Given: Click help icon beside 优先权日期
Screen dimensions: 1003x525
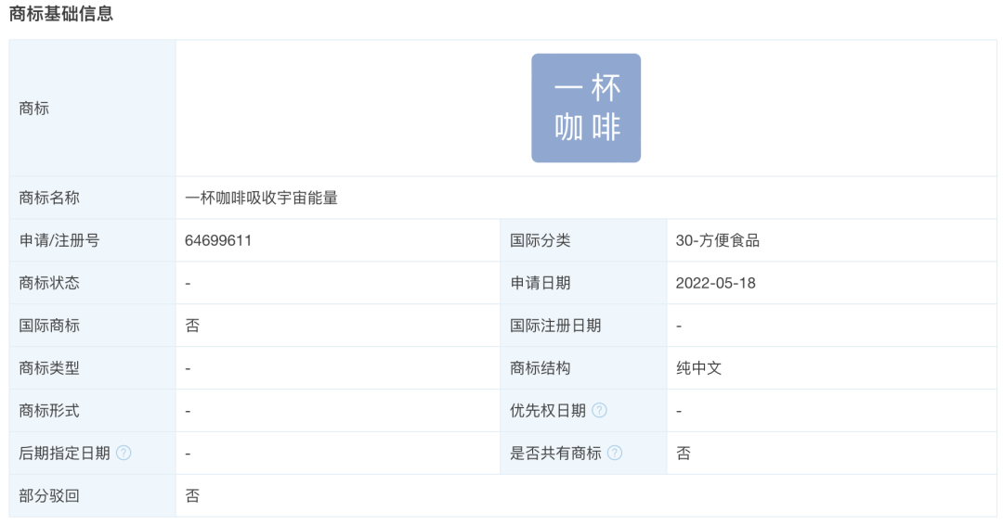Looking at the screenshot, I should (x=600, y=410).
